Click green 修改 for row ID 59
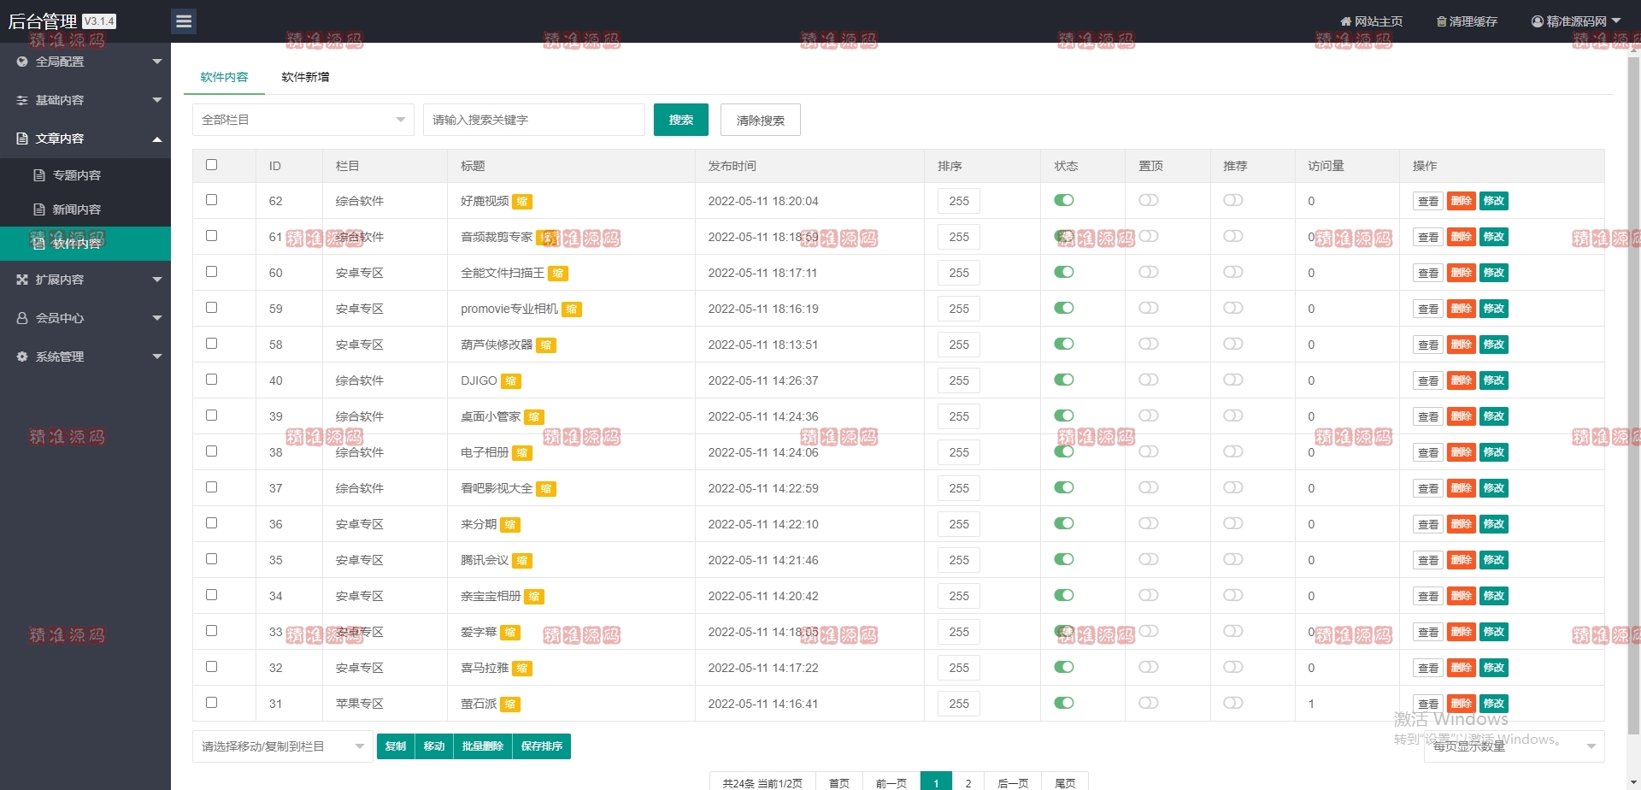The height and width of the screenshot is (790, 1641). [1494, 309]
